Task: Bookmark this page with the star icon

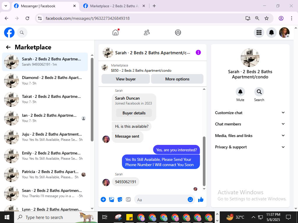Action: click(267, 18)
